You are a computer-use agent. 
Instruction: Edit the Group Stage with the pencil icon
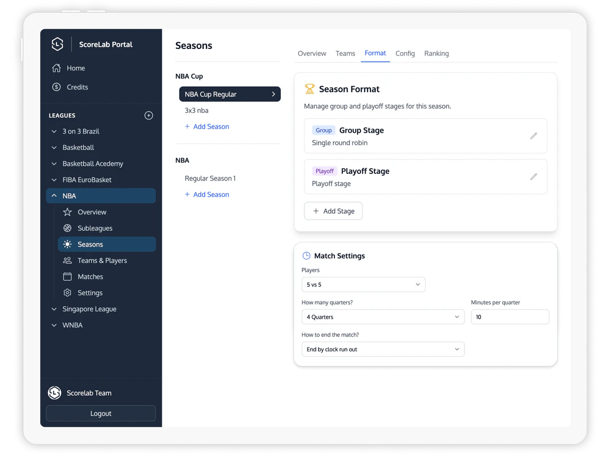pyautogui.click(x=533, y=136)
